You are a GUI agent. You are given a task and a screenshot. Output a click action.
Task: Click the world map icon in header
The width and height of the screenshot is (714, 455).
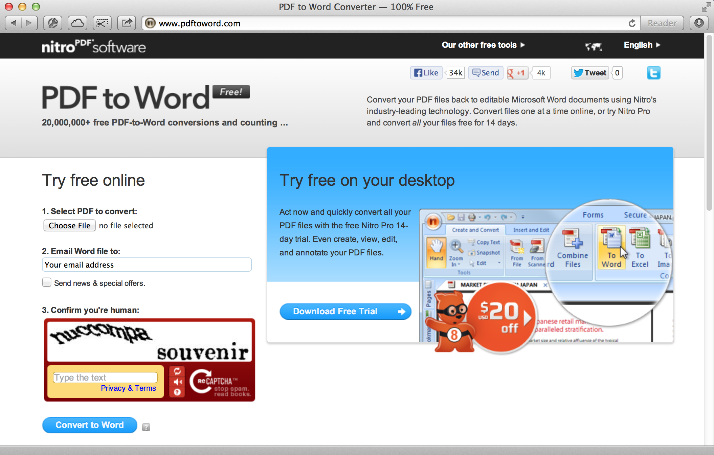594,46
